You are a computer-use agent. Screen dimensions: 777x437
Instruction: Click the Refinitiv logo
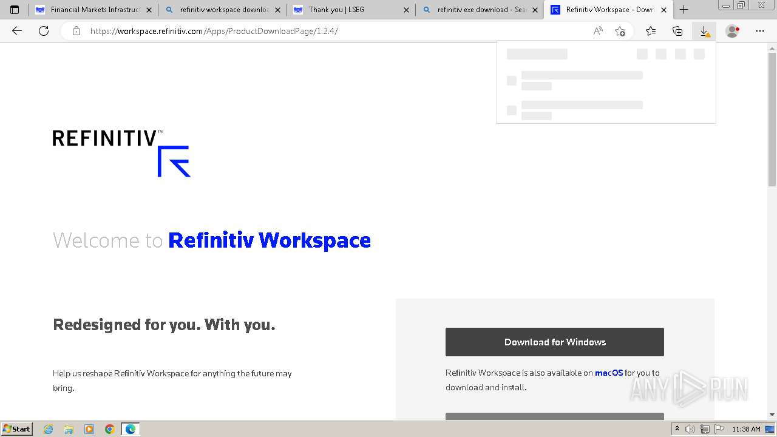(121, 153)
